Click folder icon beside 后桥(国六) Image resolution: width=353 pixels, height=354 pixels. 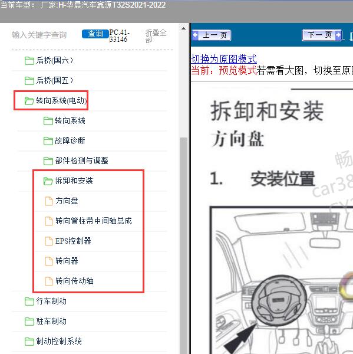tap(29, 61)
